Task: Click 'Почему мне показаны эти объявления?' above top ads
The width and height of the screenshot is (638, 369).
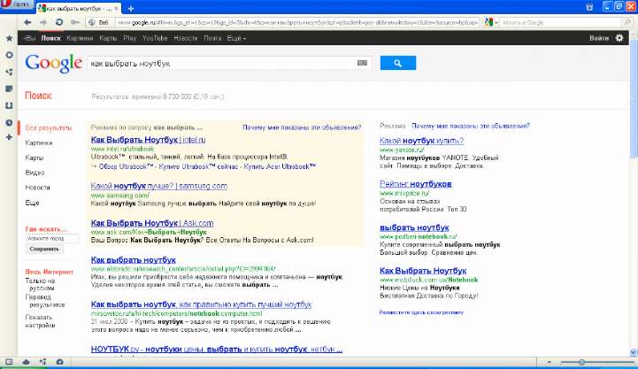Action: [302, 127]
